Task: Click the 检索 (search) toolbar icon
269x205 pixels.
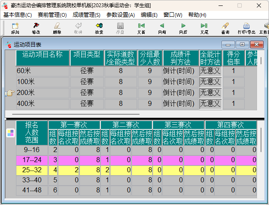Action: [x=99, y=28]
